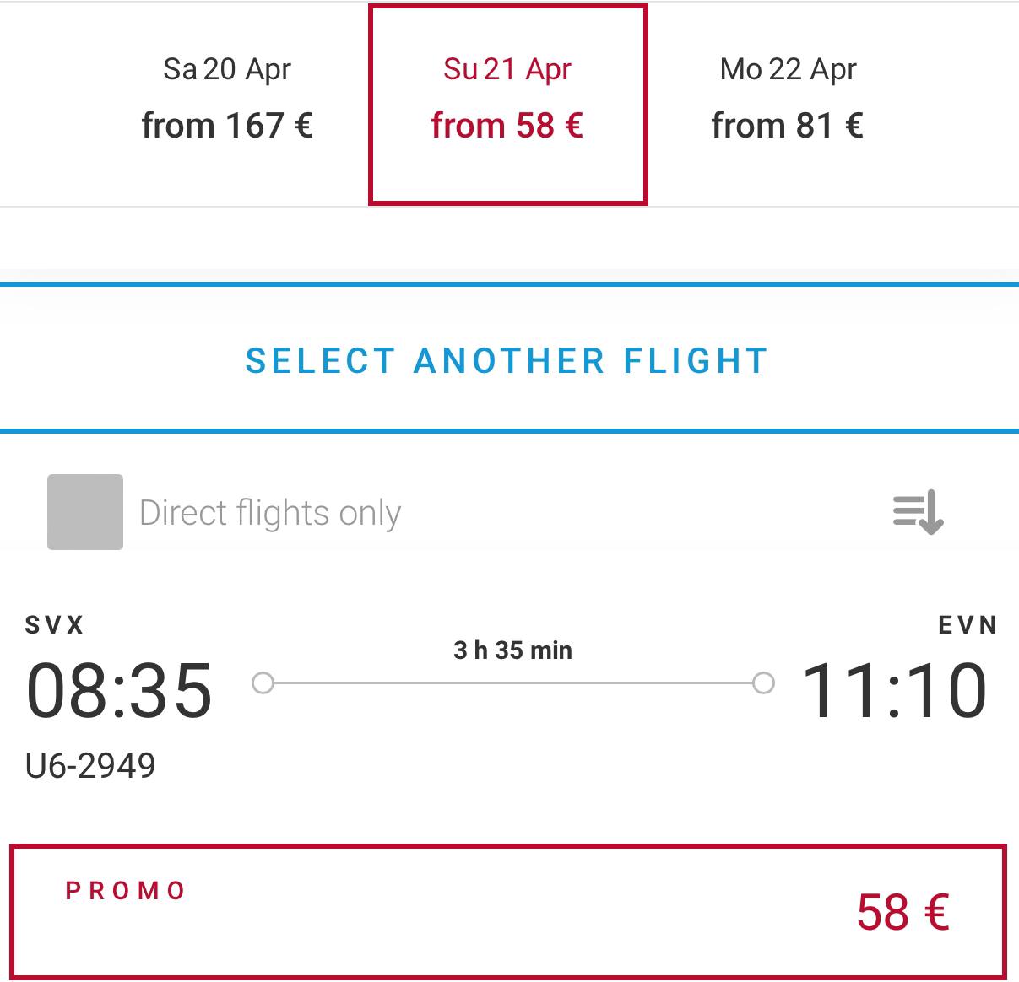Click the departure point circle on the route line

tap(263, 683)
